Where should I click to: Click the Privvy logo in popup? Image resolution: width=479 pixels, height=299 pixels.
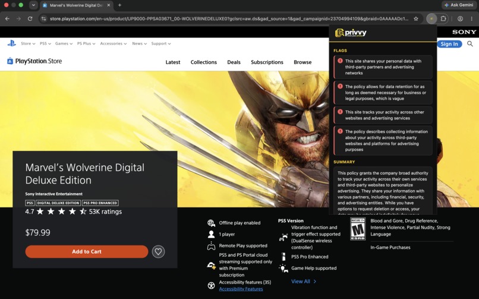(351, 33)
